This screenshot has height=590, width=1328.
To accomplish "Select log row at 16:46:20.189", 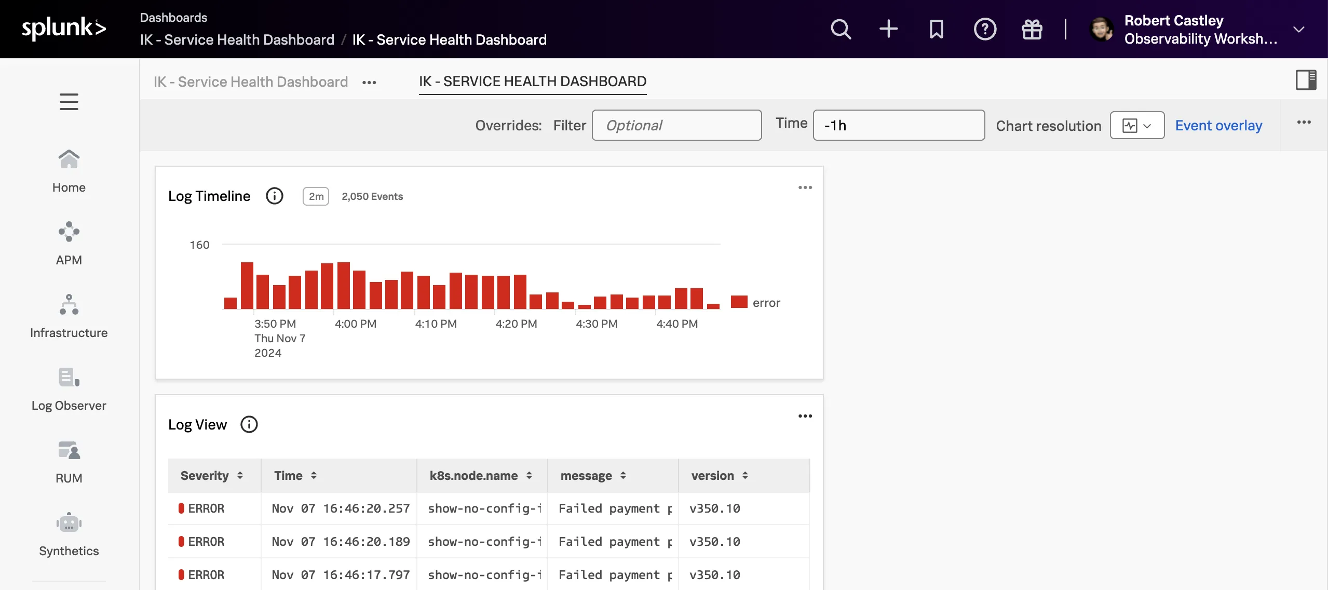I will (489, 542).
